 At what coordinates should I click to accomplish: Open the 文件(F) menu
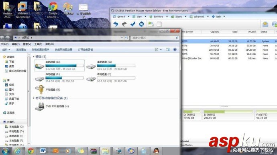pyautogui.click(x=4, y=44)
